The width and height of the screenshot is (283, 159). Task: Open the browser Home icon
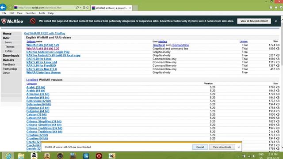271,8
